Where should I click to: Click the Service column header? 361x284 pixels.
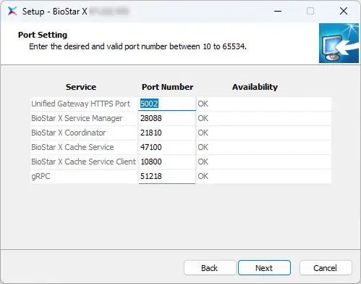pos(81,87)
